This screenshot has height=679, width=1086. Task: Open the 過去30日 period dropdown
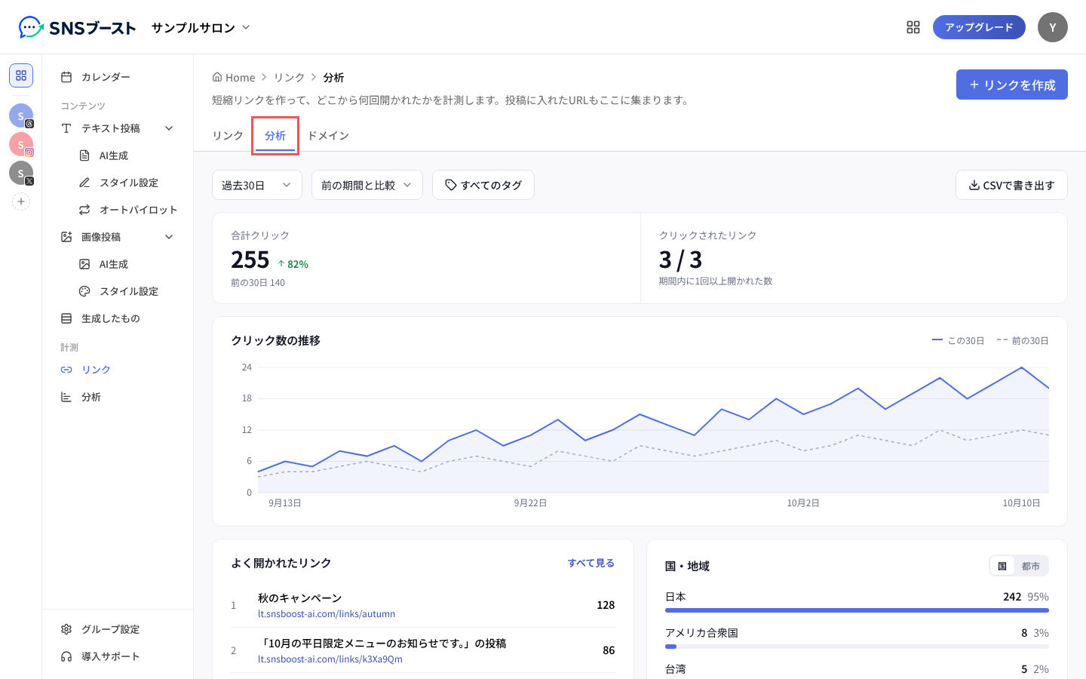coord(257,185)
